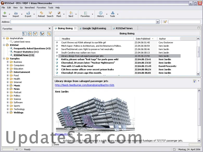Close the Boing Boing tab

(x=75, y=28)
